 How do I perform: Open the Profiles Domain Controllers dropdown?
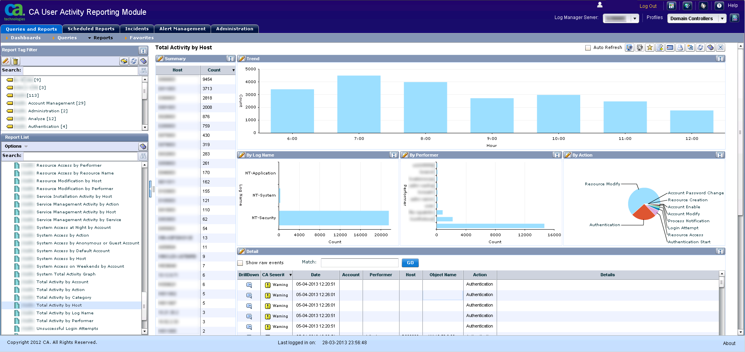pyautogui.click(x=722, y=18)
